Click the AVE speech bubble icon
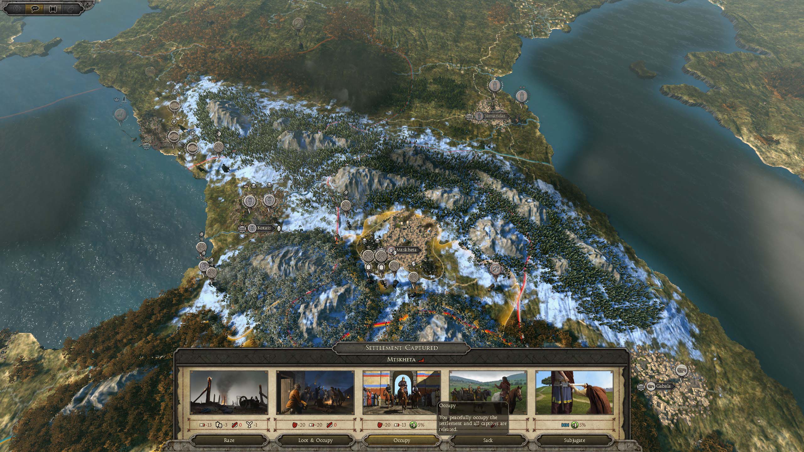The width and height of the screenshot is (804, 452). click(x=35, y=8)
